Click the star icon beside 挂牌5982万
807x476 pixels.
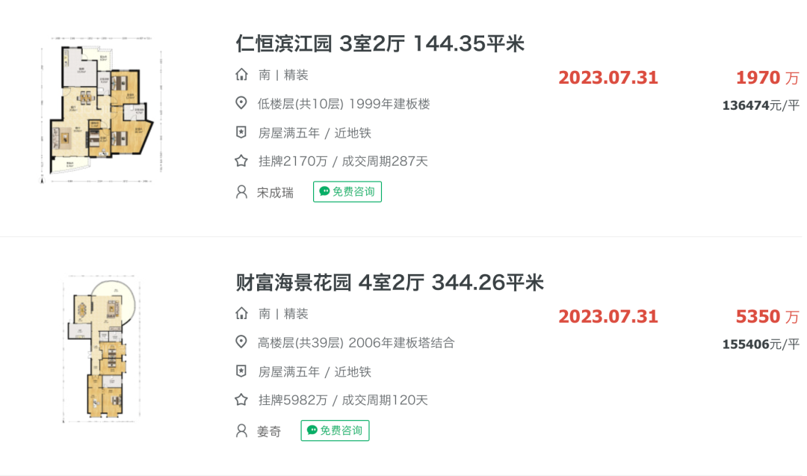241,400
